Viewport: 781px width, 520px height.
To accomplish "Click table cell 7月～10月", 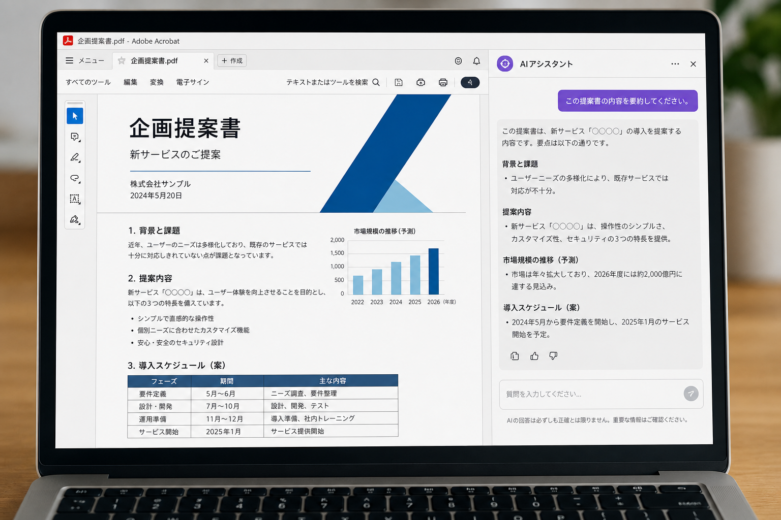I will (x=223, y=406).
